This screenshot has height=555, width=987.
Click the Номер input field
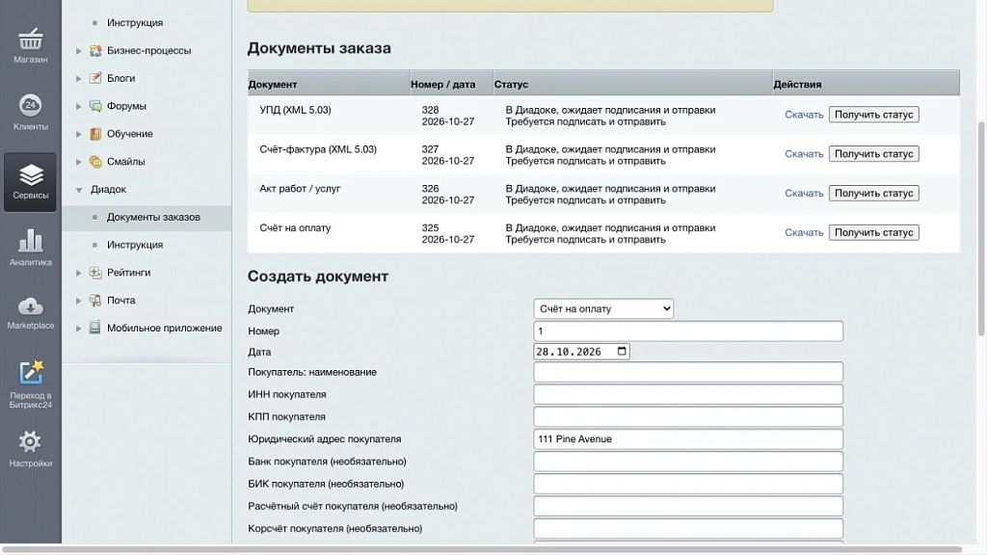point(688,331)
